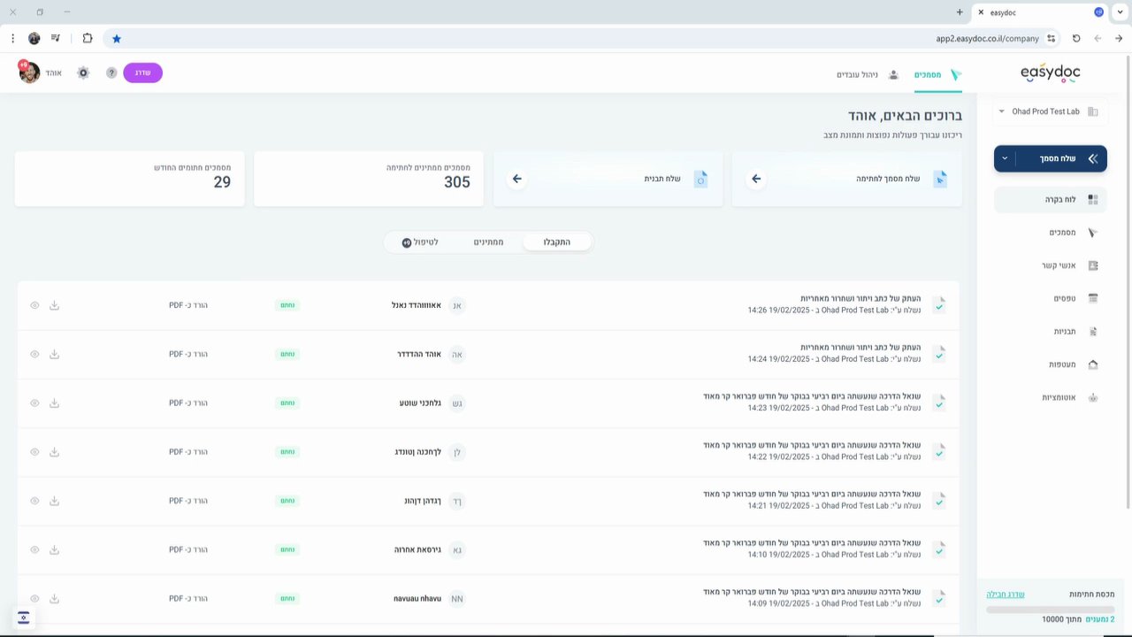Viewport: 1132px width, 637px height.
Task: Open the מעטפות envelopes sidebar icon
Action: pos(1093,365)
